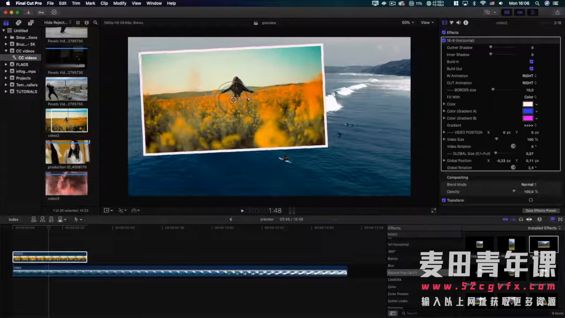Open the Modify menu
565x318 pixels.
point(120,3)
